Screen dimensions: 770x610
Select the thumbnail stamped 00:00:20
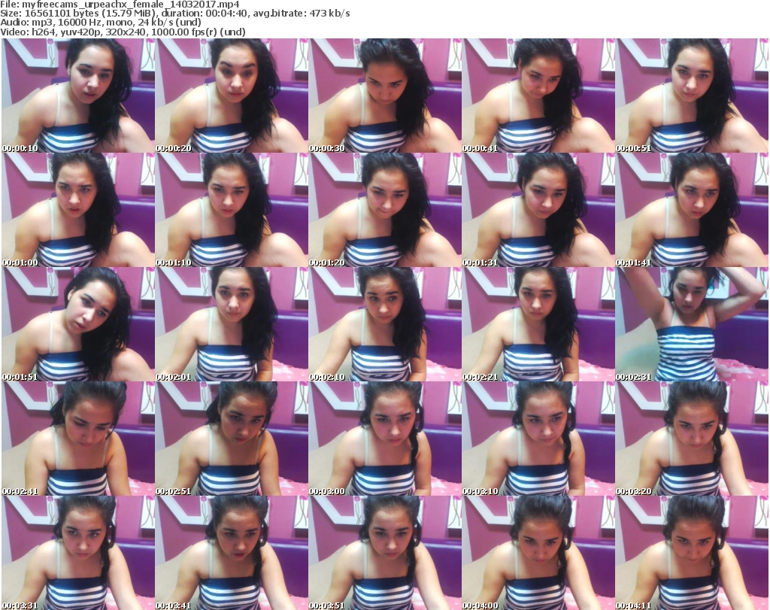click(232, 96)
